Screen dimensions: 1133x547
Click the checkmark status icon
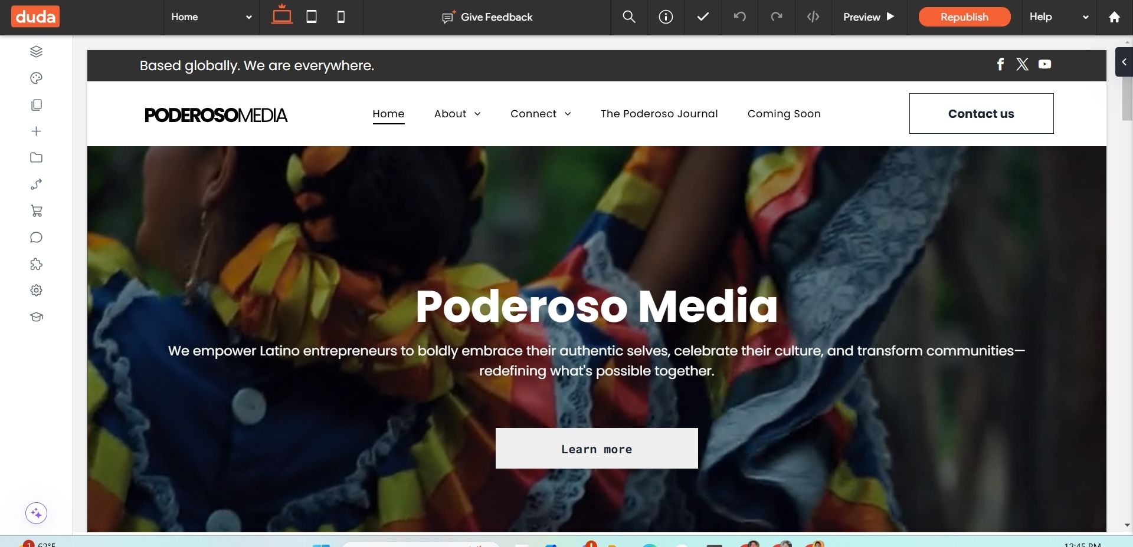coord(702,17)
